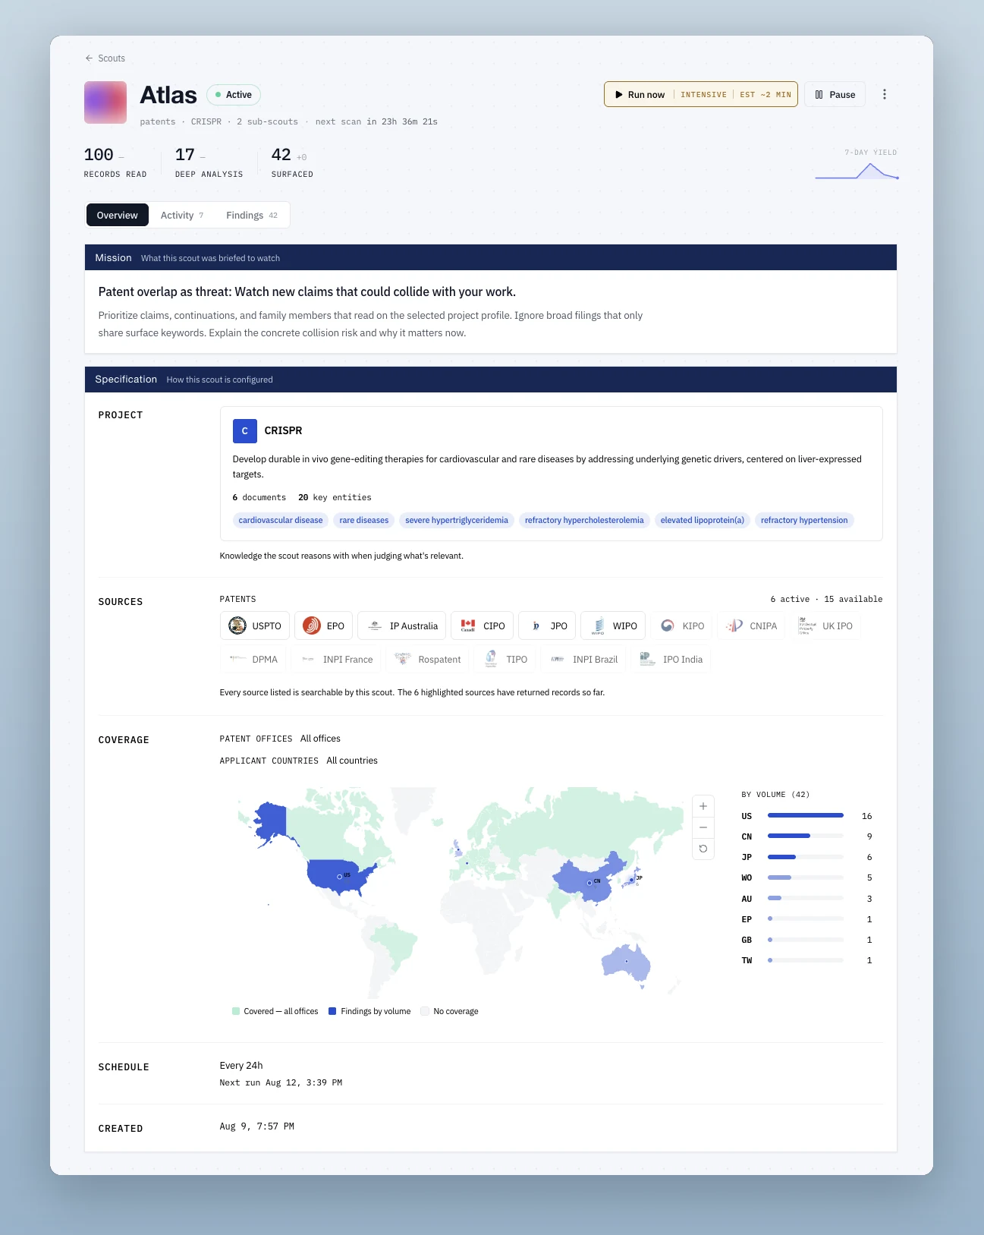Click the AU volume bar
Image resolution: width=984 pixels, height=1235 pixels.
tap(806, 898)
